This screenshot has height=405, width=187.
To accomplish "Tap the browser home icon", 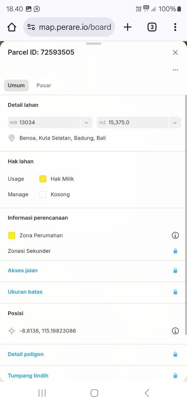I will point(12,27).
